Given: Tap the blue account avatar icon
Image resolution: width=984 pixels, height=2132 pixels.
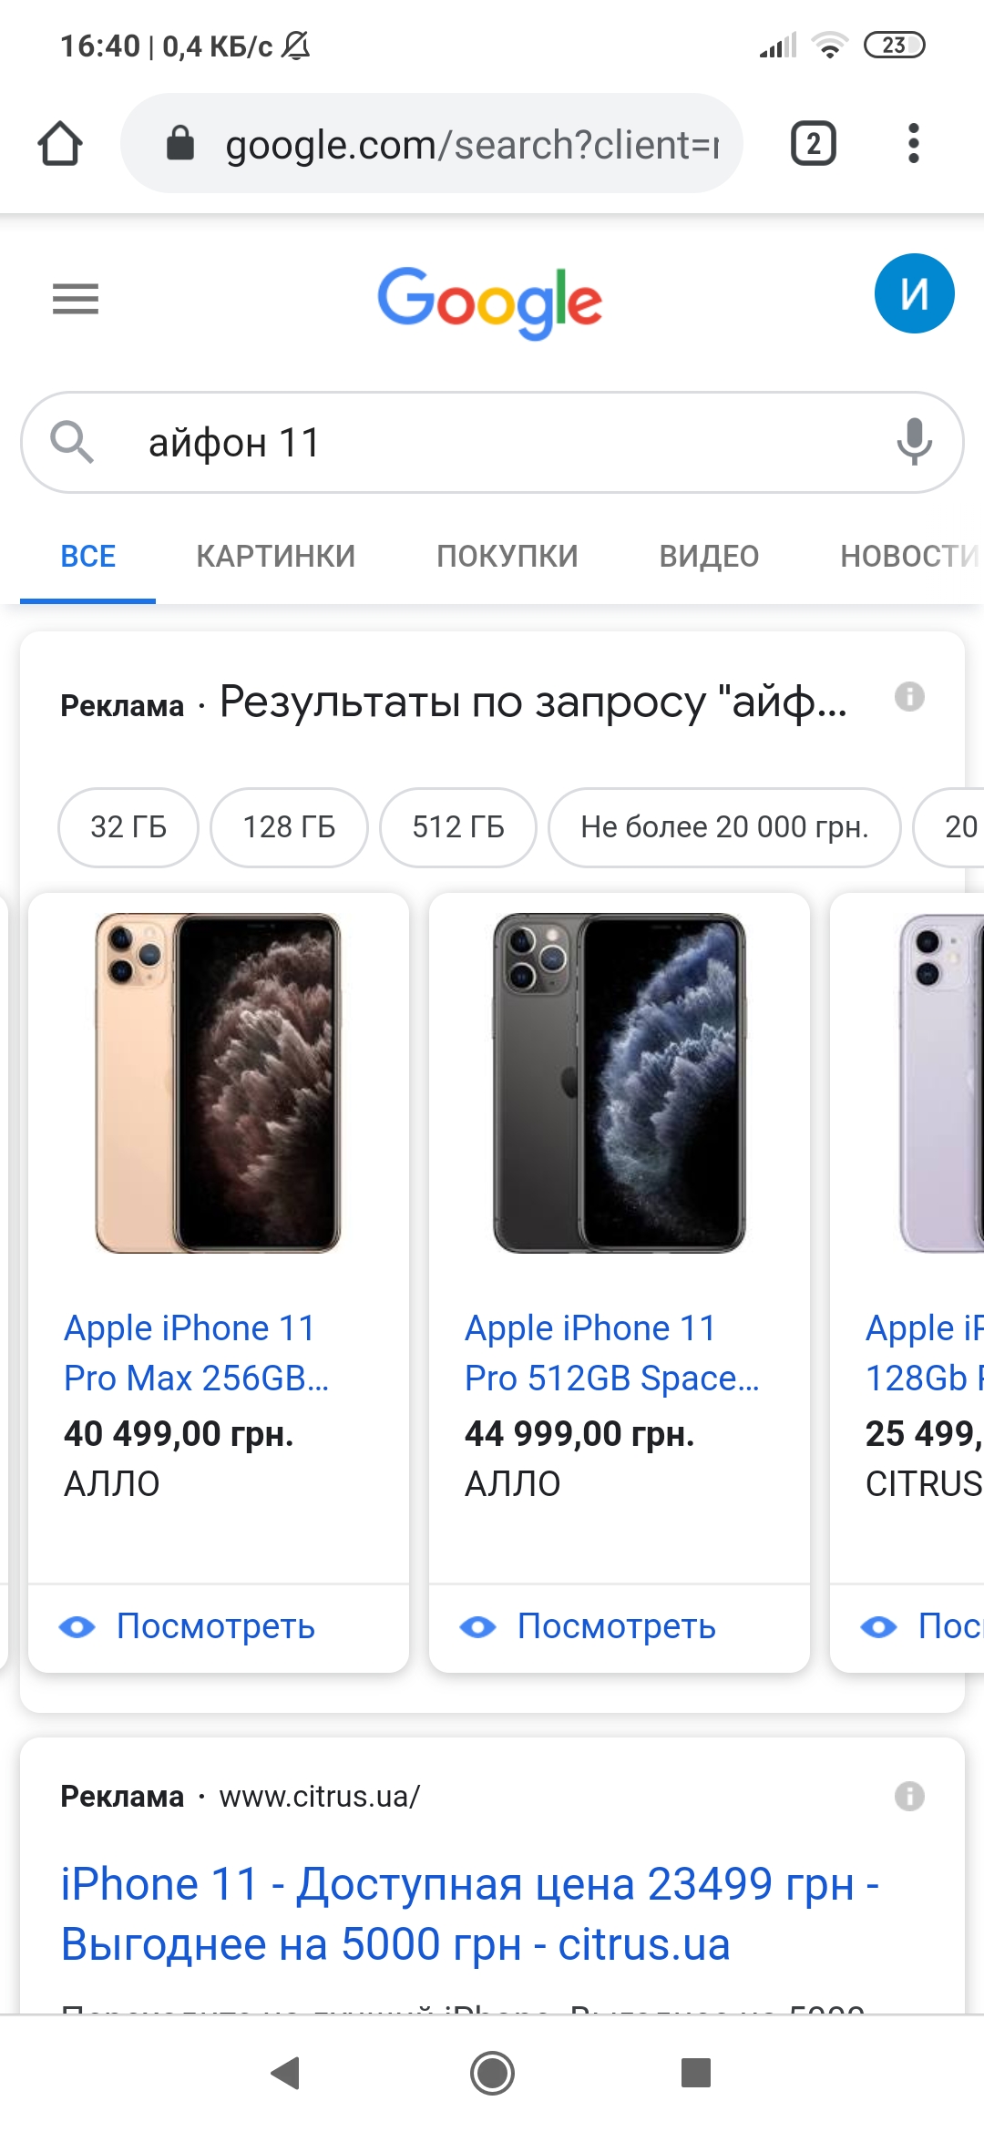Looking at the screenshot, I should (x=914, y=293).
